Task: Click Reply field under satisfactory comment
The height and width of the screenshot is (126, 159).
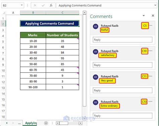Action: tap(122, 65)
